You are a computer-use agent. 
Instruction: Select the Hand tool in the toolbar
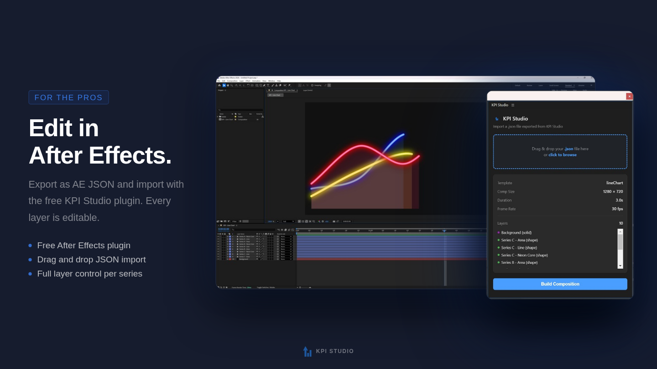[227, 86]
